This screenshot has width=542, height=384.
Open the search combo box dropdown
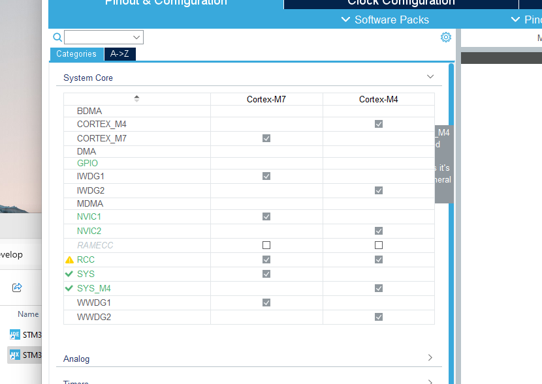point(136,37)
